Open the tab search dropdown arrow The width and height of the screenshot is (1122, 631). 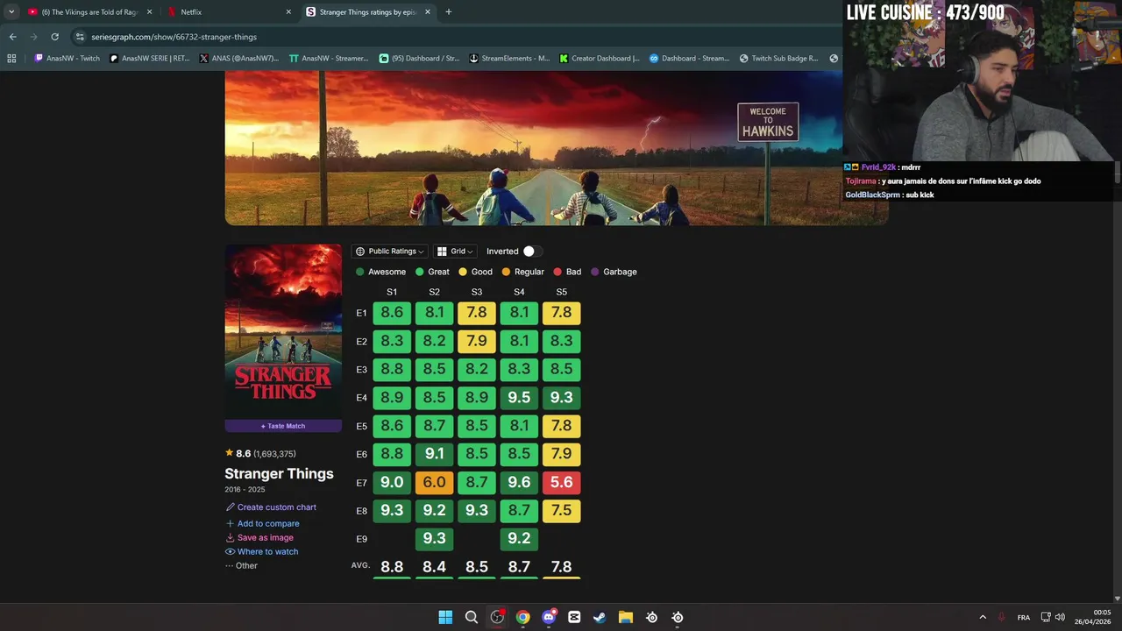click(11, 12)
